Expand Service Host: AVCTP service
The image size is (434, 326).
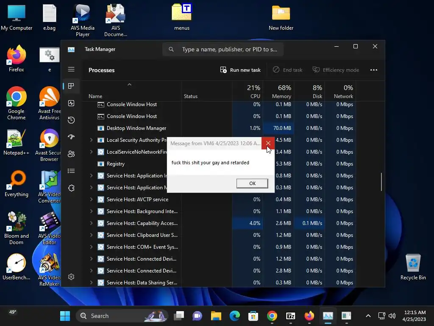[x=91, y=200]
